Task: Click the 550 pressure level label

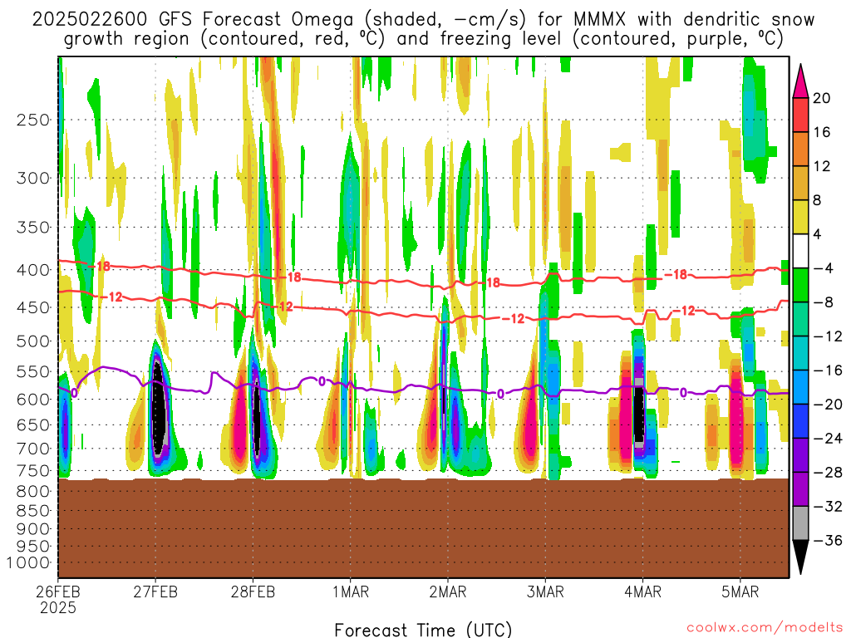Action: [33, 371]
